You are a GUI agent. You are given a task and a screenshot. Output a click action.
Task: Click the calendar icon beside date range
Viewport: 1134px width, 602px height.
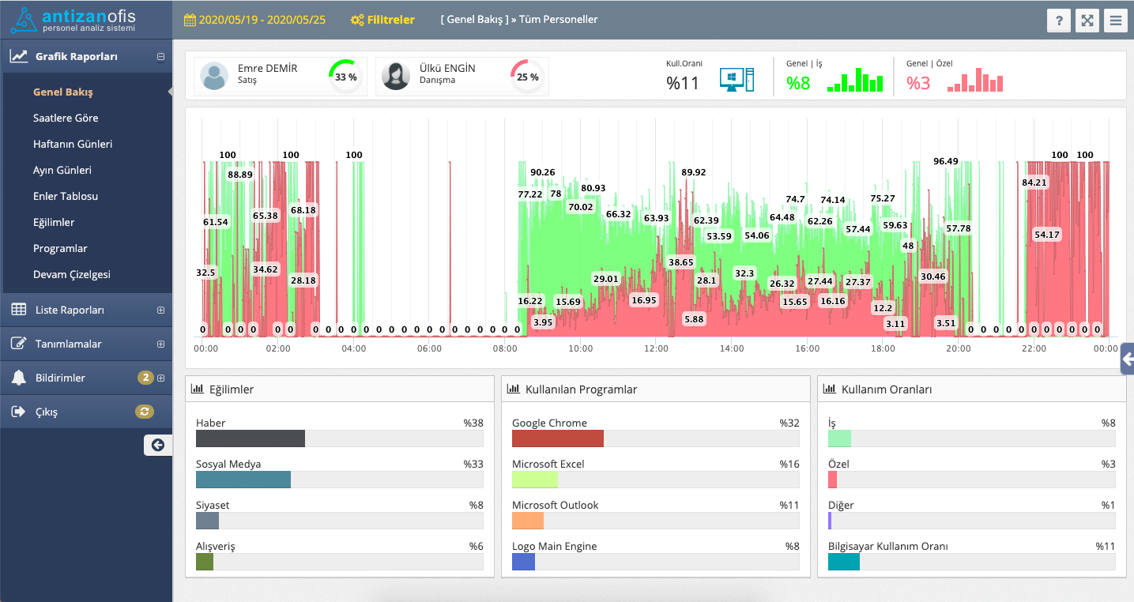coord(190,20)
